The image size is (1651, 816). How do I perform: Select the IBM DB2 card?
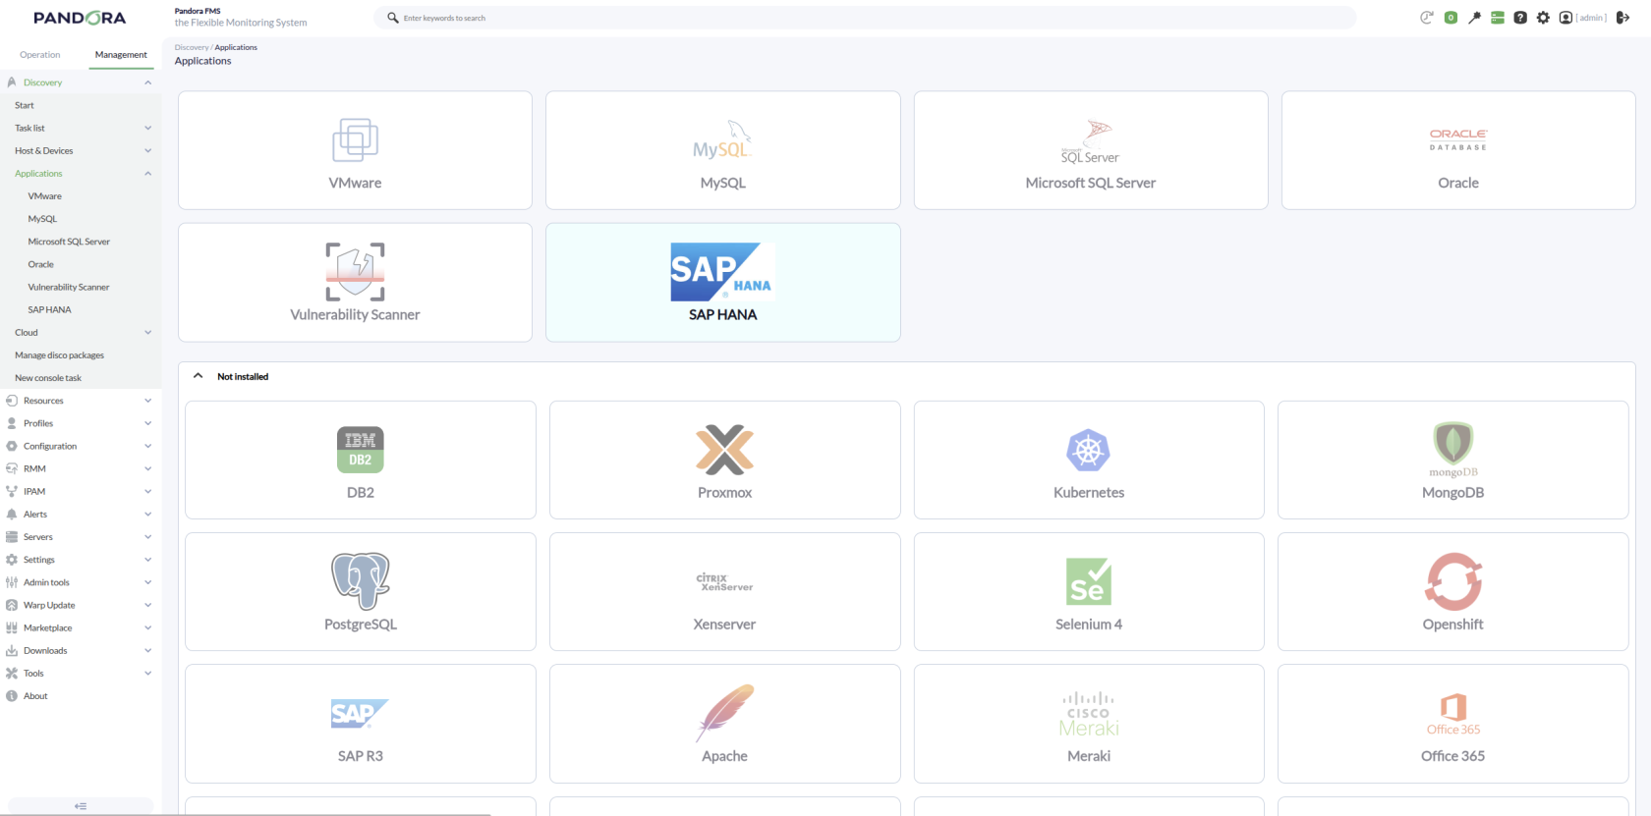click(361, 460)
